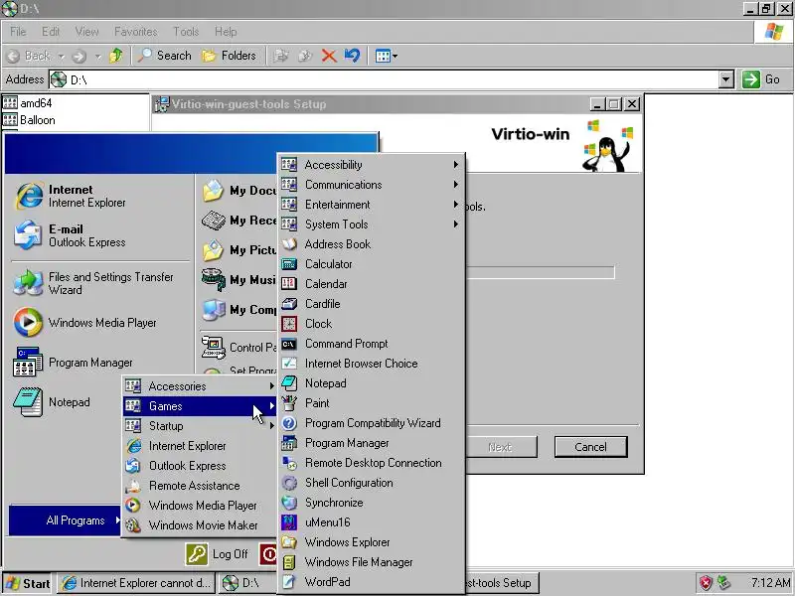The image size is (795, 596).
Task: Open My Music in Start menu
Action: coord(238,280)
